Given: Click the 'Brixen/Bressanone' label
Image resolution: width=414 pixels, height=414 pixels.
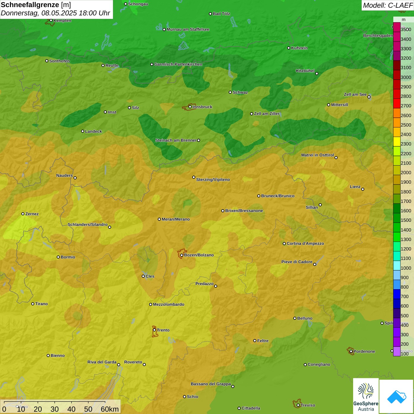Looking at the screenshot, I should pos(244,211).
